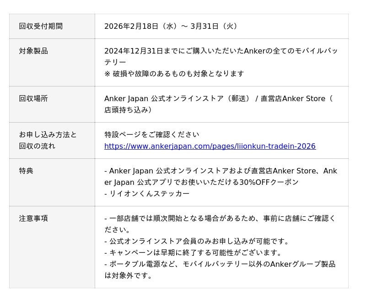Click the ポータブル電源など notice line

[220, 264]
